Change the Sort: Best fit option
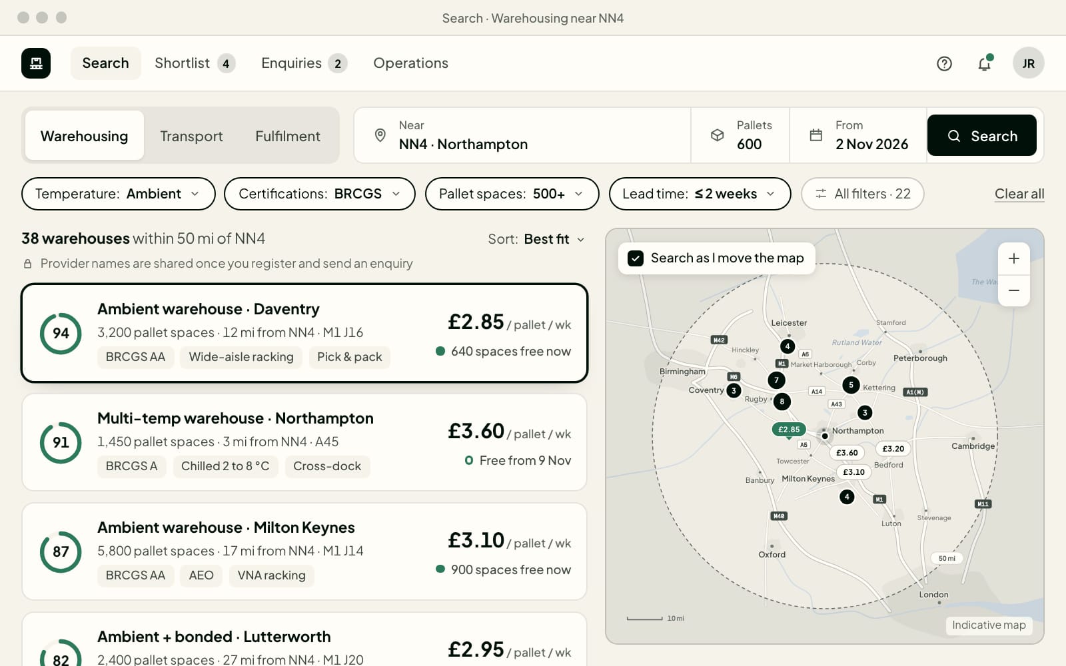The height and width of the screenshot is (666, 1066). [536, 239]
